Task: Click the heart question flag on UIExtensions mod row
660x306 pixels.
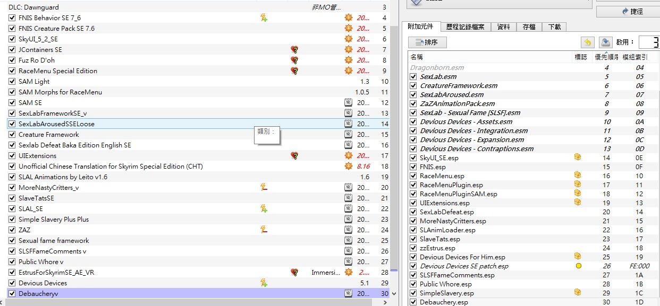Action: coord(294,155)
